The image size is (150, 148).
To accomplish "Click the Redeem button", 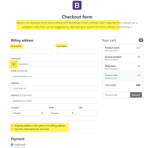I will (x=136, y=95).
